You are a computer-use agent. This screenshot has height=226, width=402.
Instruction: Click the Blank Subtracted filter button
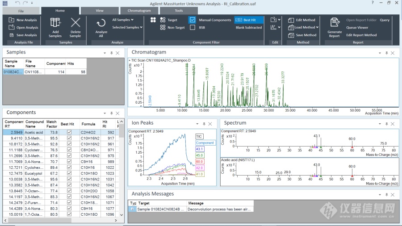click(249, 27)
